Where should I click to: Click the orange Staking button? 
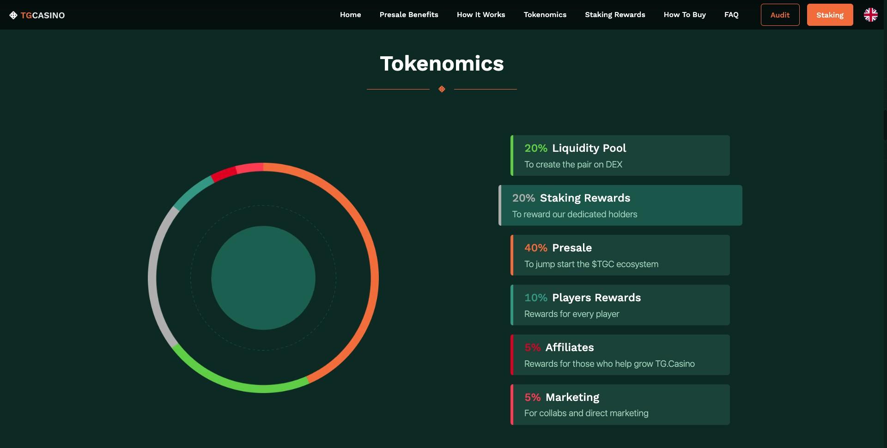coord(830,15)
